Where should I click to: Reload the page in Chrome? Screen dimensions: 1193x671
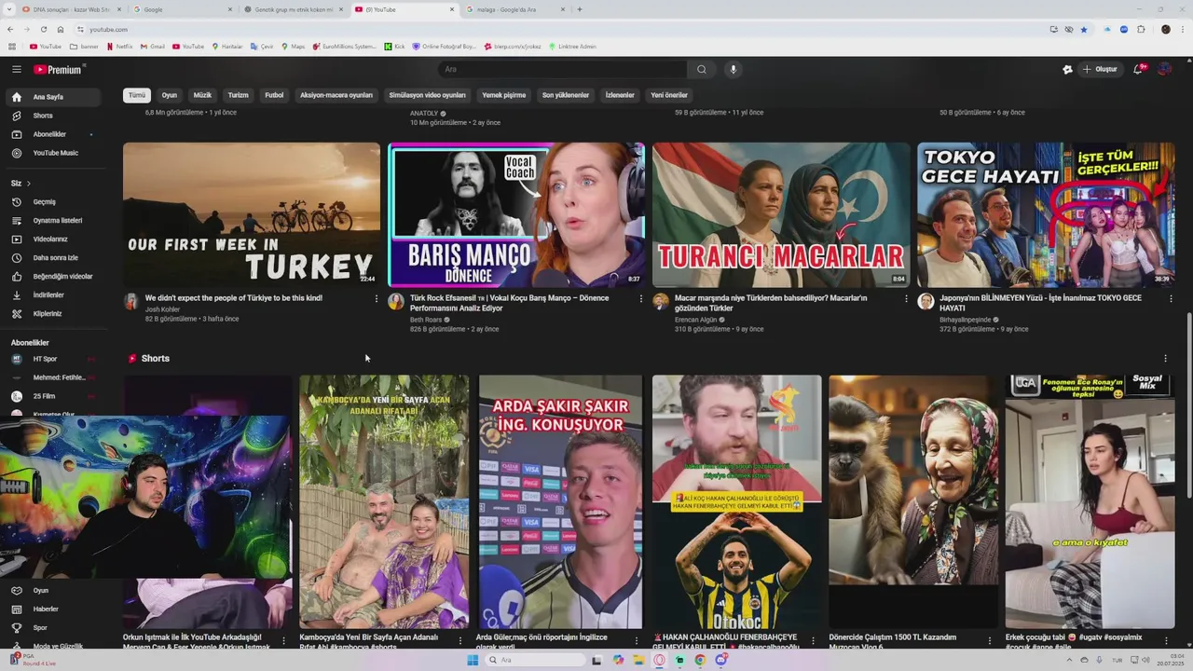pos(43,30)
